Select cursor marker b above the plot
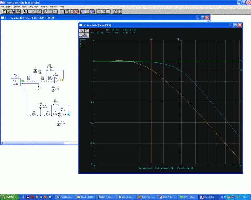 pos(179,38)
